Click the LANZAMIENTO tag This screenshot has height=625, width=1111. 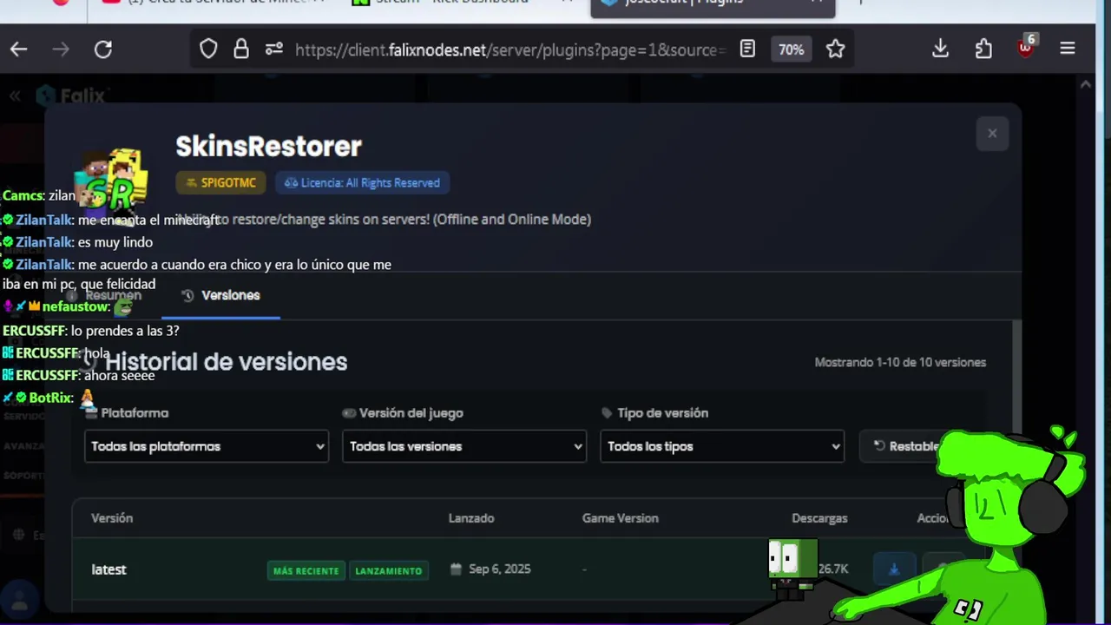pyautogui.click(x=389, y=570)
